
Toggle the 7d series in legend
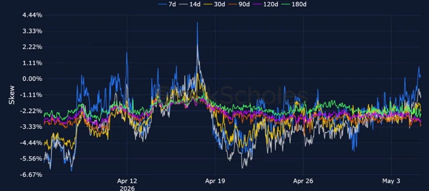(x=167, y=4)
